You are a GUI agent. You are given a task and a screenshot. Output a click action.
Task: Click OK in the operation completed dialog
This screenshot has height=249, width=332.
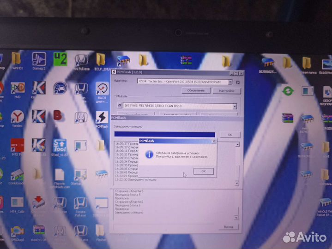[x=203, y=171]
